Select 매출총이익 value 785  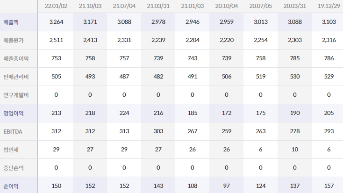(295, 58)
